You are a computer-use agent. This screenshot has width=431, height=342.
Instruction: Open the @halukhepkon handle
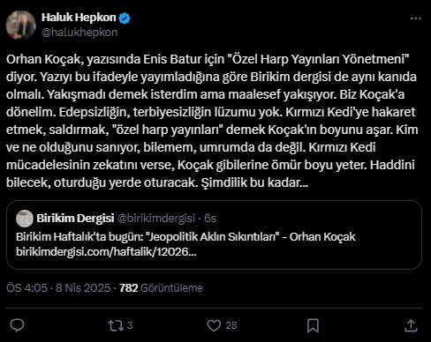[79, 33]
